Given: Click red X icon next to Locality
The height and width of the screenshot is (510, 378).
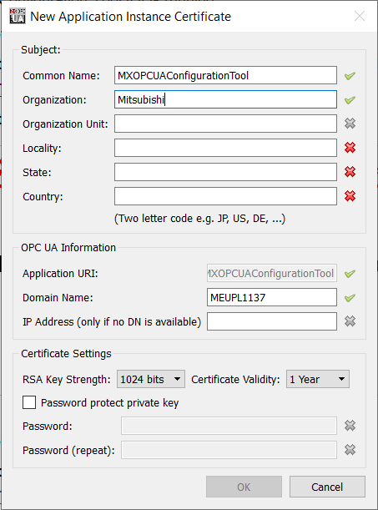Looking at the screenshot, I should 350,148.
